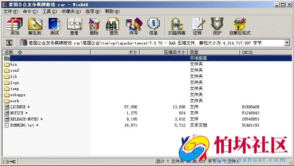294x166 pixels.
Task: Open the 文件(F) menu
Action: click(11, 11)
